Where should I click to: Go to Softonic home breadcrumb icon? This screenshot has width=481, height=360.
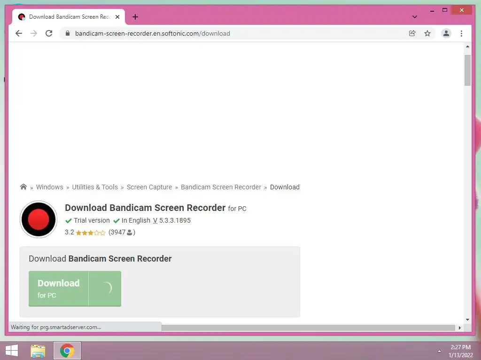point(23,187)
